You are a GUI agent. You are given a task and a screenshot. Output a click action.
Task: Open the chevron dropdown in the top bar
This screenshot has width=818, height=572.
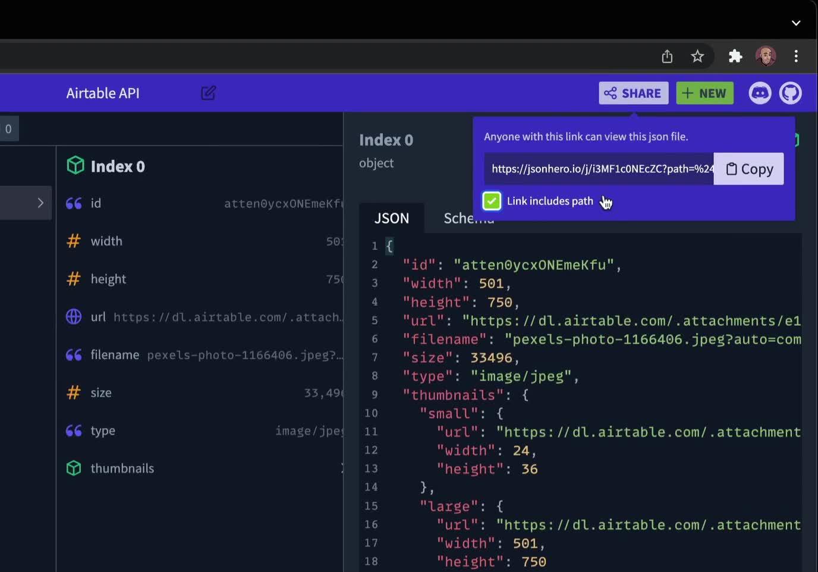coord(797,23)
